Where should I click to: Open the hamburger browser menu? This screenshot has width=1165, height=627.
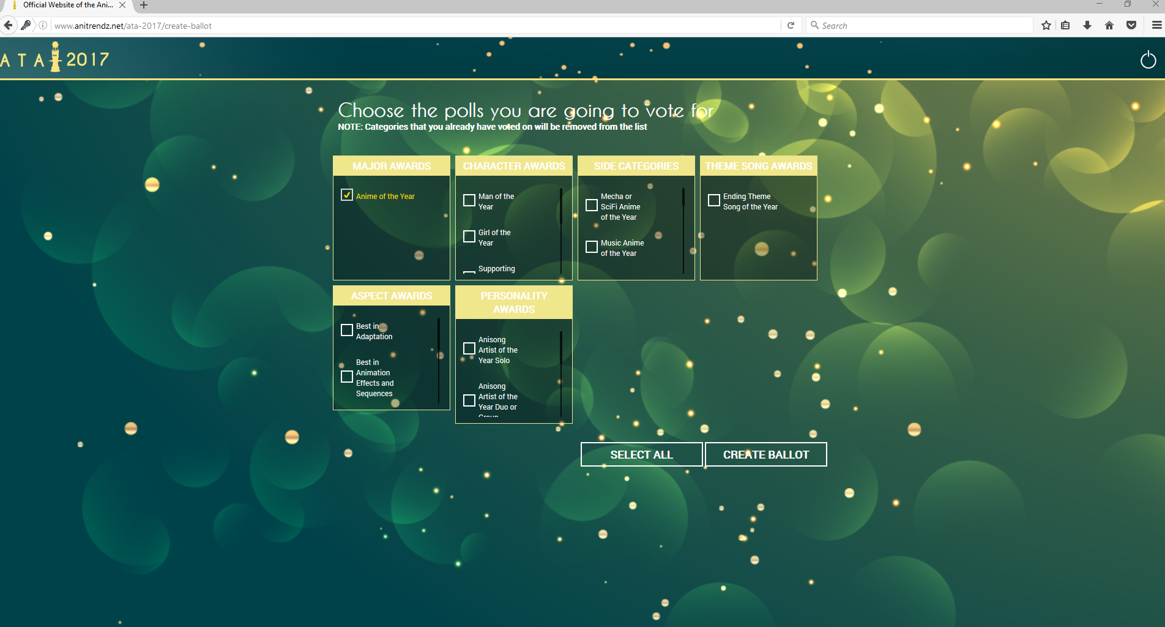pyautogui.click(x=1156, y=25)
